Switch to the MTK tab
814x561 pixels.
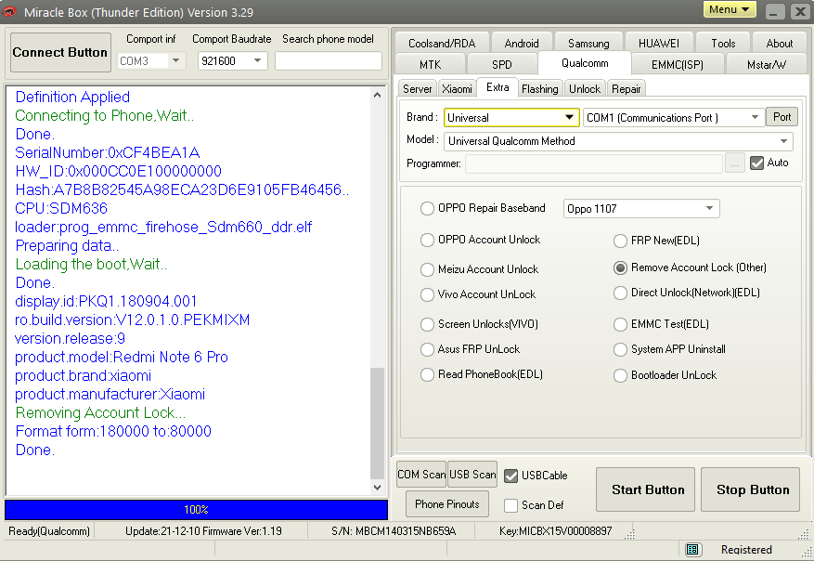pyautogui.click(x=430, y=64)
